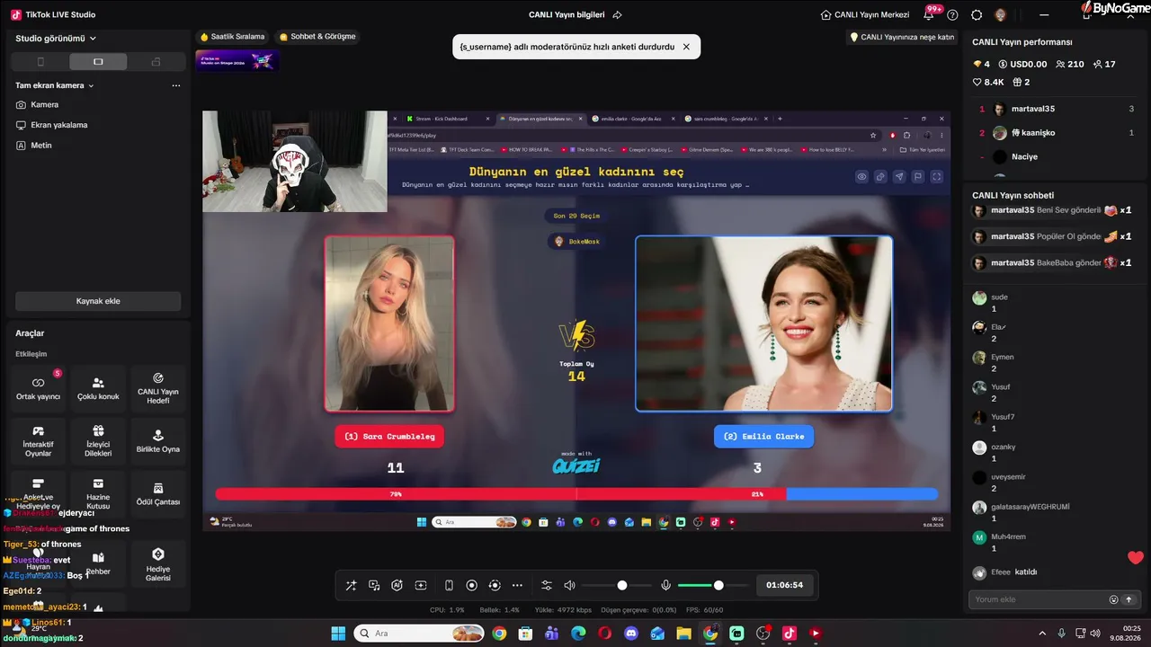This screenshot has width=1151, height=647.
Task: Click the webcam preview overlay
Action: click(x=295, y=162)
